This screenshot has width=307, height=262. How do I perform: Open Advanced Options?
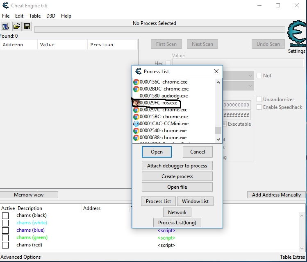tap(20, 257)
